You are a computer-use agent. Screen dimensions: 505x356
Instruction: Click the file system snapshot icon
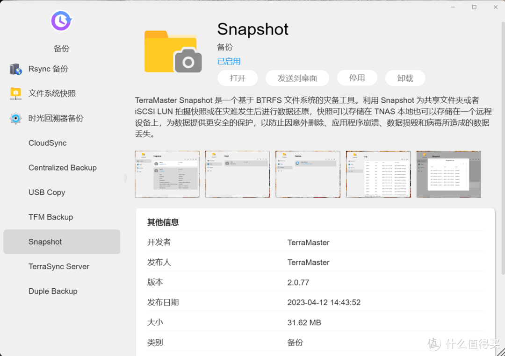tap(15, 93)
